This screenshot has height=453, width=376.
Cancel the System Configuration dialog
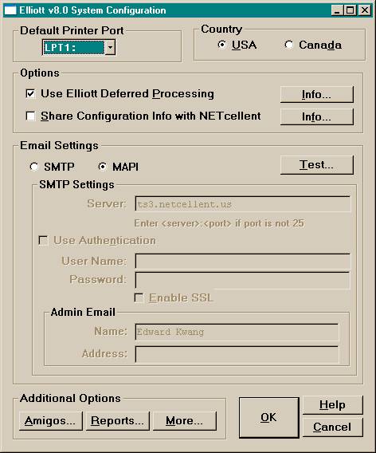[332, 427]
